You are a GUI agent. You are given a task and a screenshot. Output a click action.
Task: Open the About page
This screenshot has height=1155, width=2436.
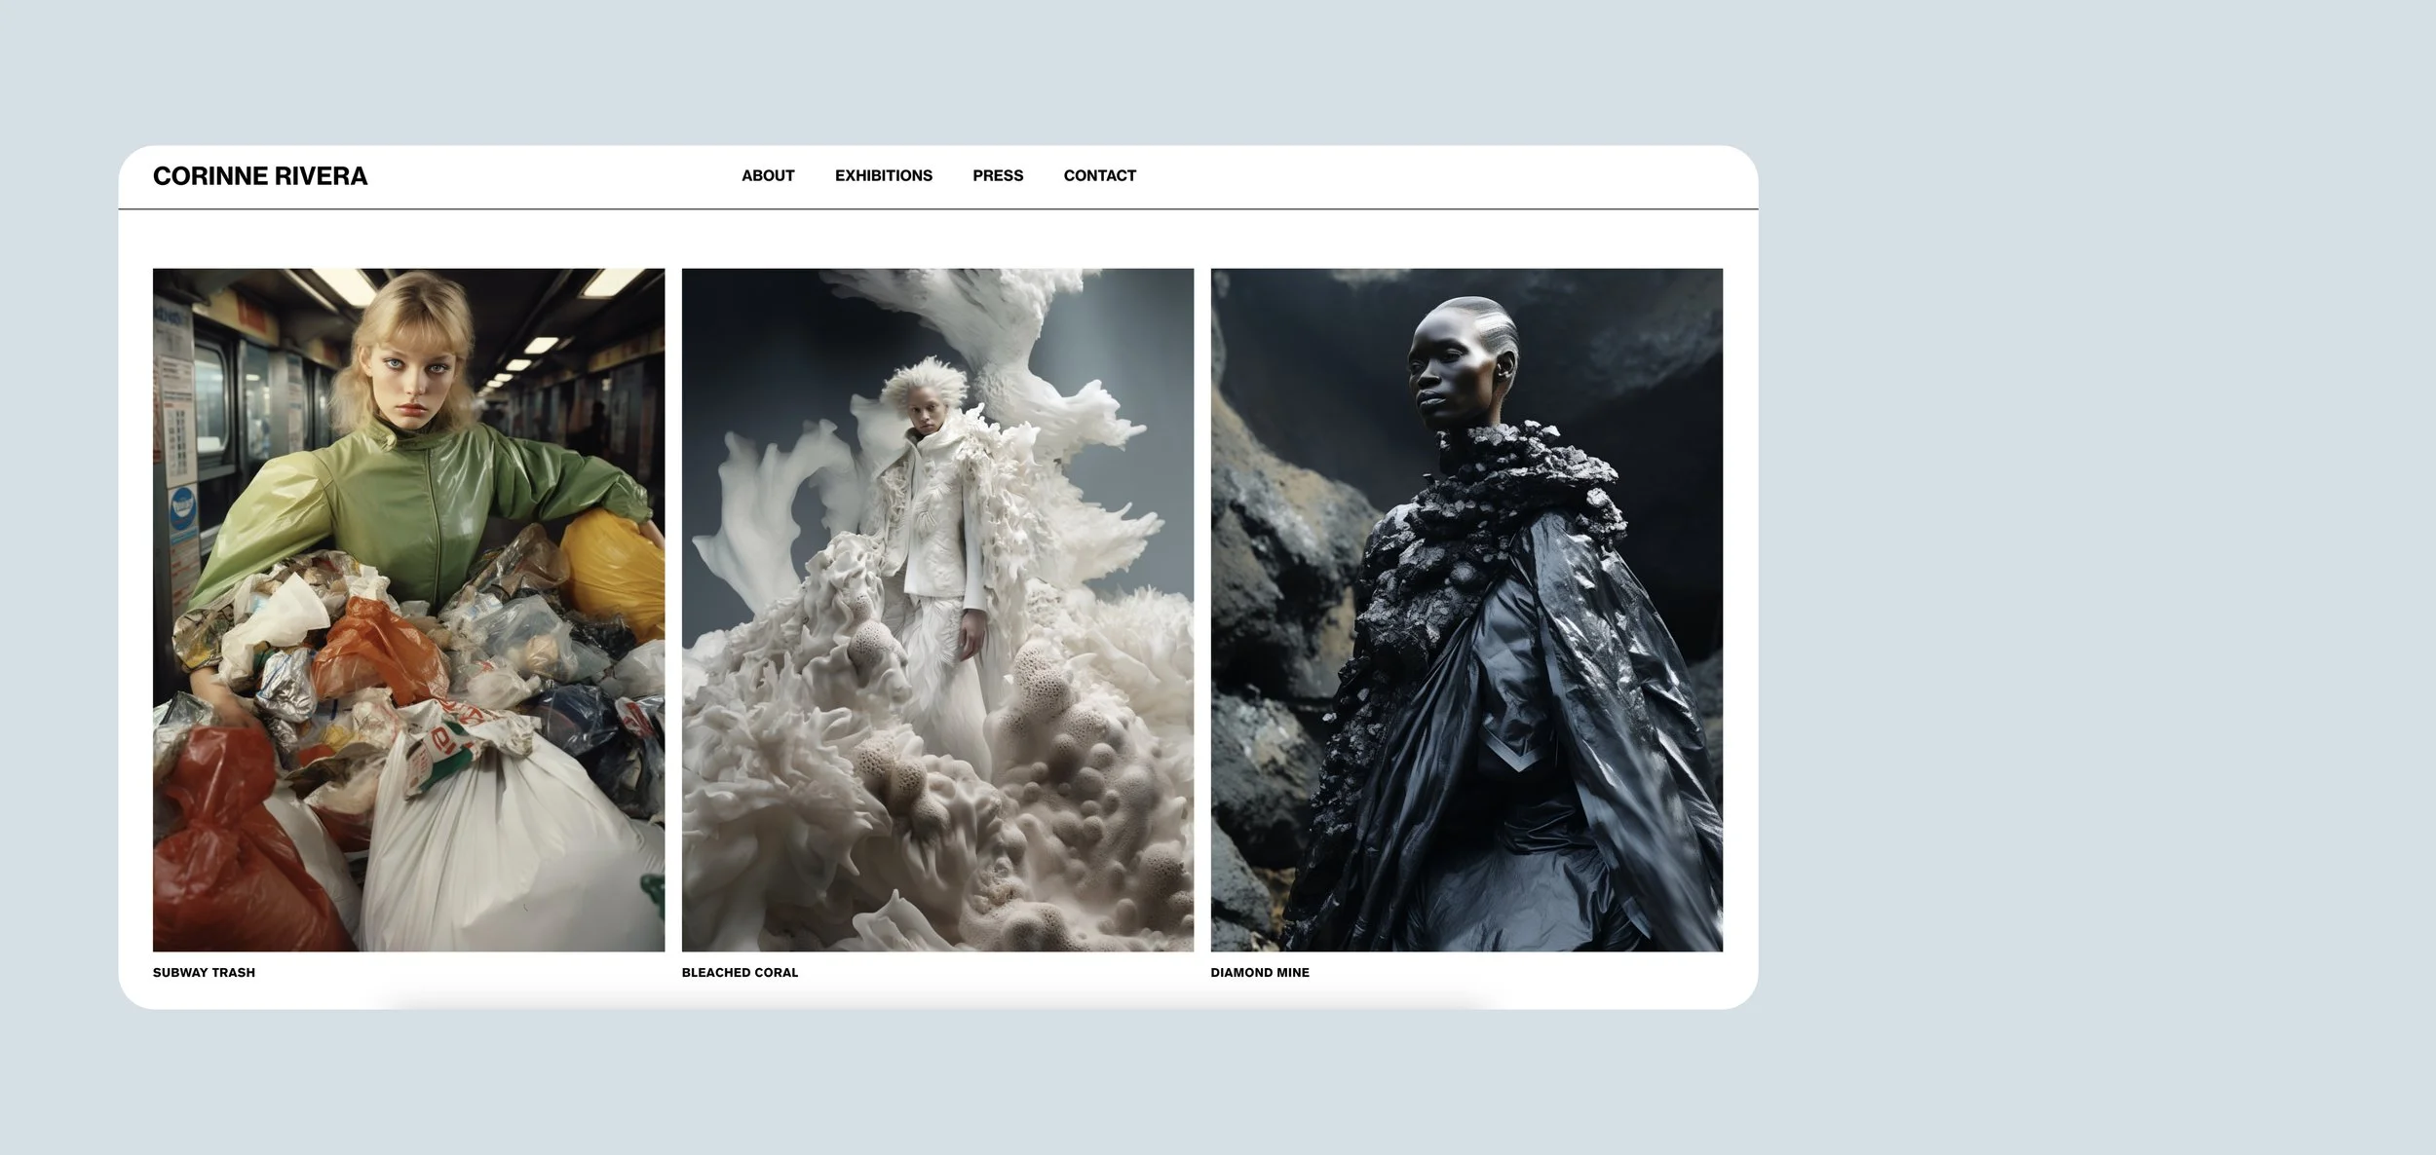pyautogui.click(x=768, y=176)
